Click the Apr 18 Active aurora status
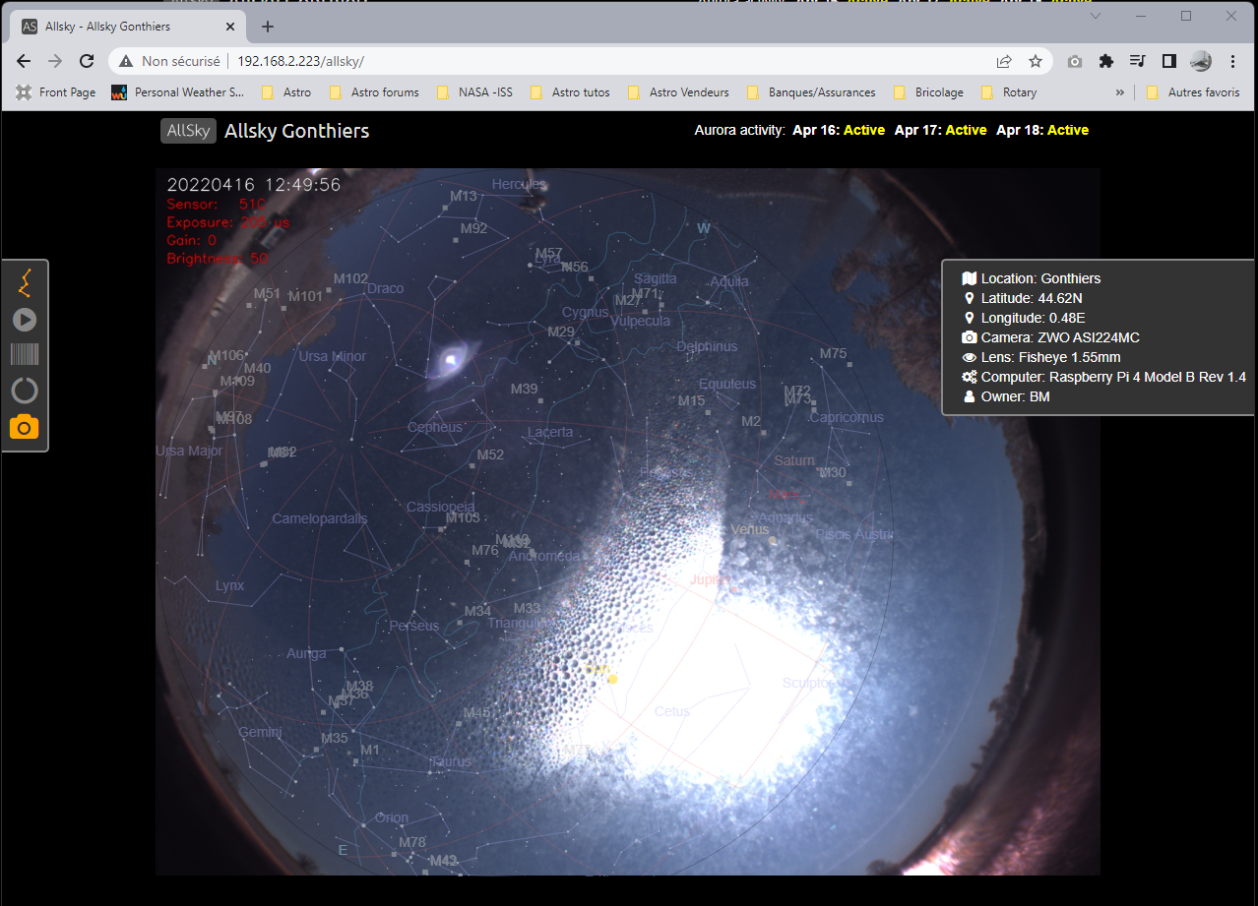The image size is (1258, 906). click(x=1042, y=130)
